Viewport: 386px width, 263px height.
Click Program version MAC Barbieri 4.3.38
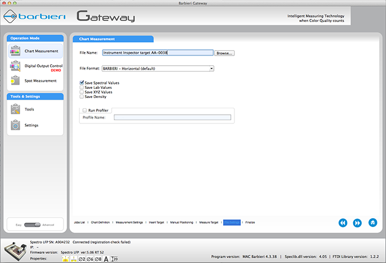(244, 257)
